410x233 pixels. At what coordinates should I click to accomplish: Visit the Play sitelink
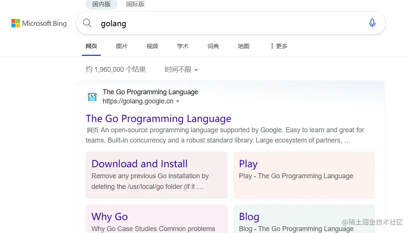[x=248, y=164]
